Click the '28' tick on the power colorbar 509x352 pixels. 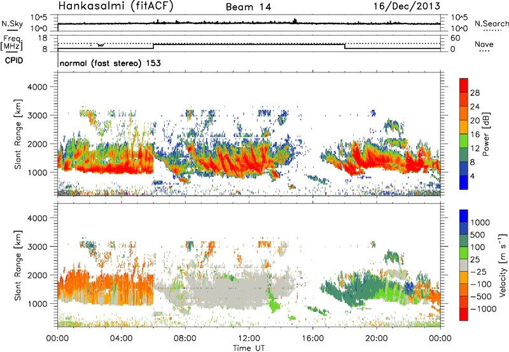pos(475,93)
